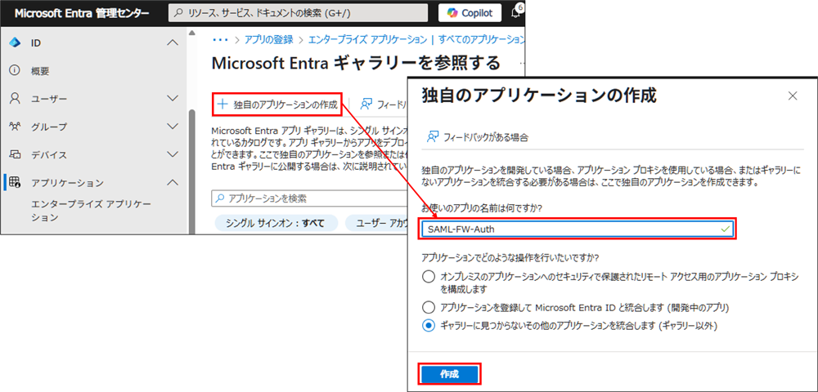The image size is (818, 392).
Task: Expand the グループ section chevron
Action: tap(172, 126)
